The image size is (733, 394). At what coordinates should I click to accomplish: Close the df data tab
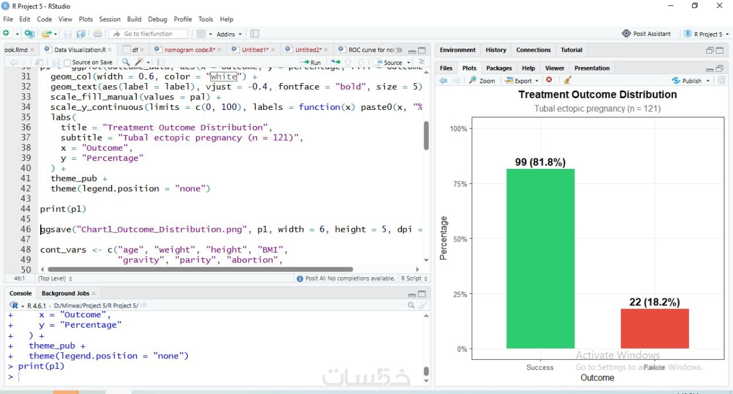142,50
